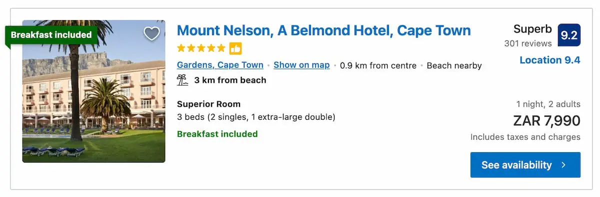
Task: Click the Location 9.4 score
Action: click(x=550, y=60)
